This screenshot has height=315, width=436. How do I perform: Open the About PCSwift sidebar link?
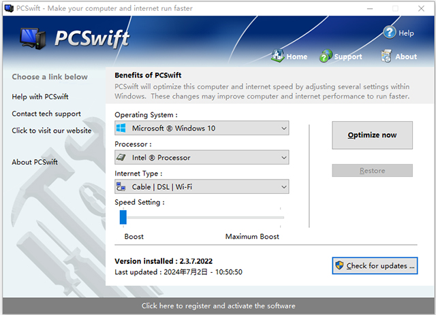[35, 162]
